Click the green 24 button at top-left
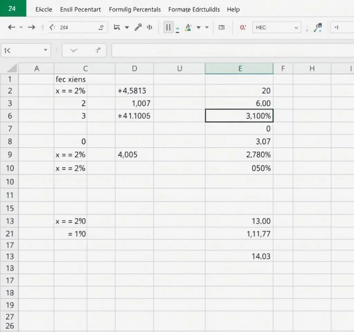 (13, 8)
